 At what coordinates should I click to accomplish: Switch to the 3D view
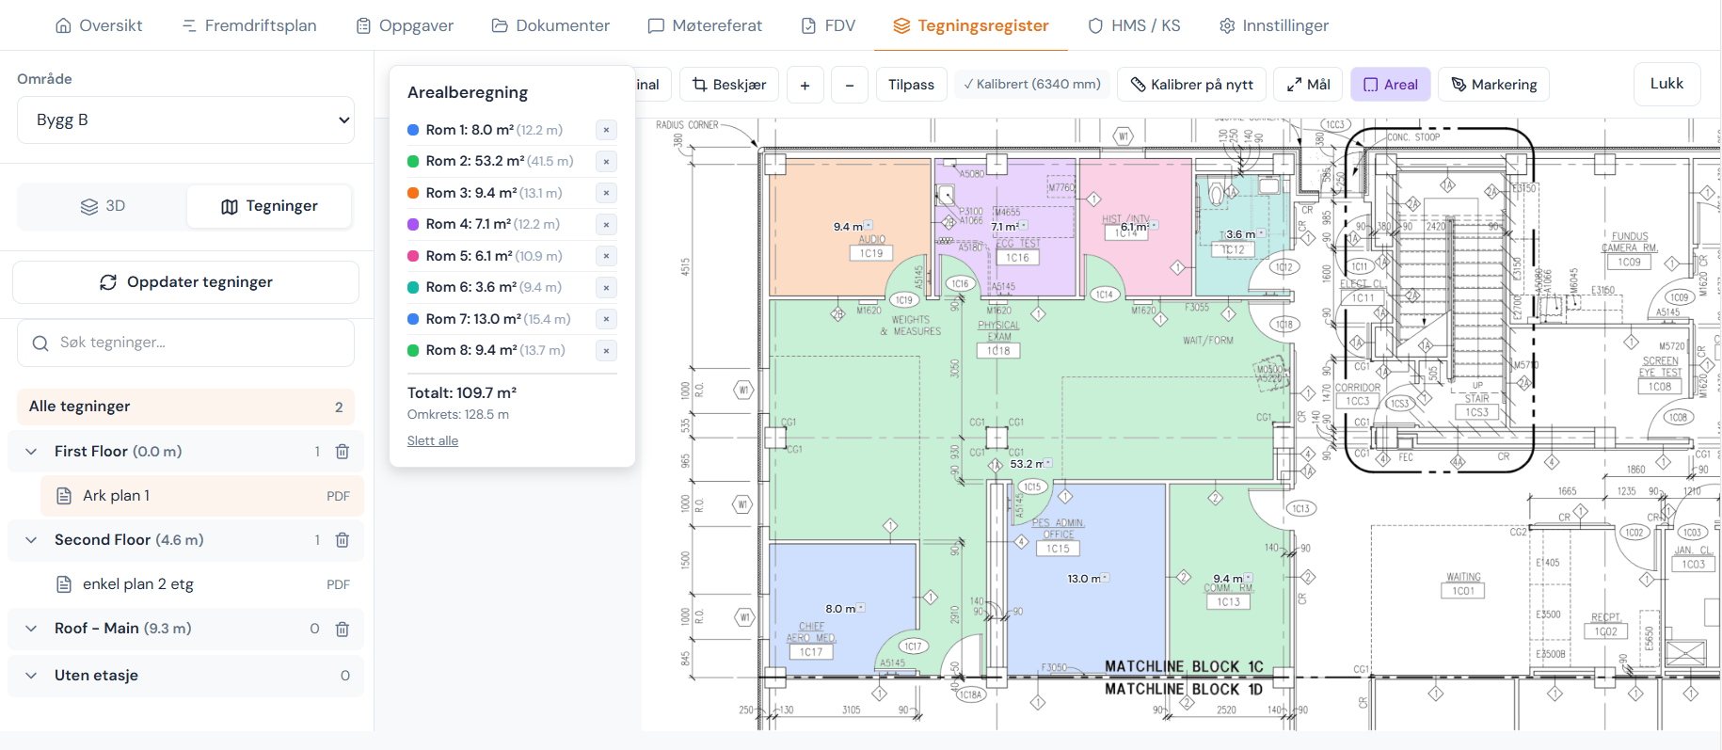[103, 206]
